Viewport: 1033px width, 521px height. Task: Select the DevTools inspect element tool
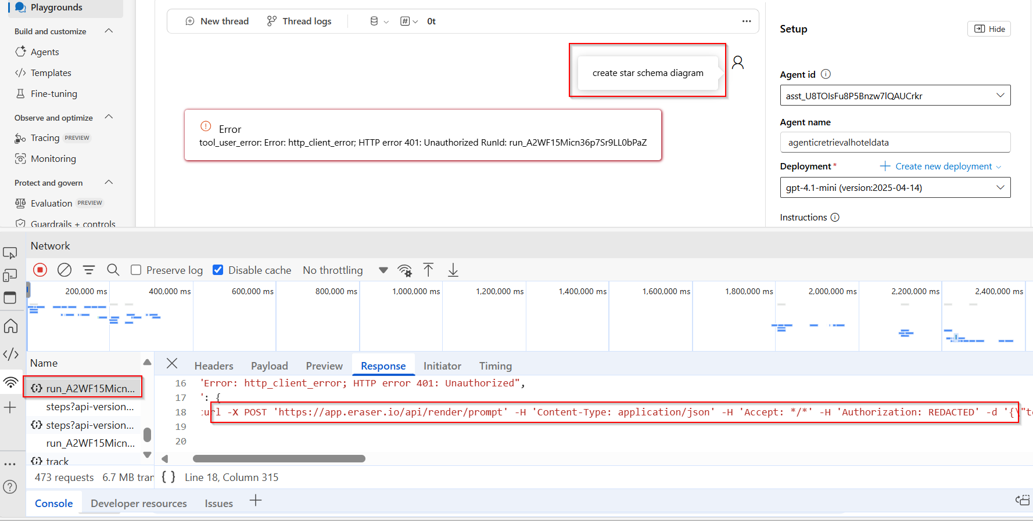point(10,253)
